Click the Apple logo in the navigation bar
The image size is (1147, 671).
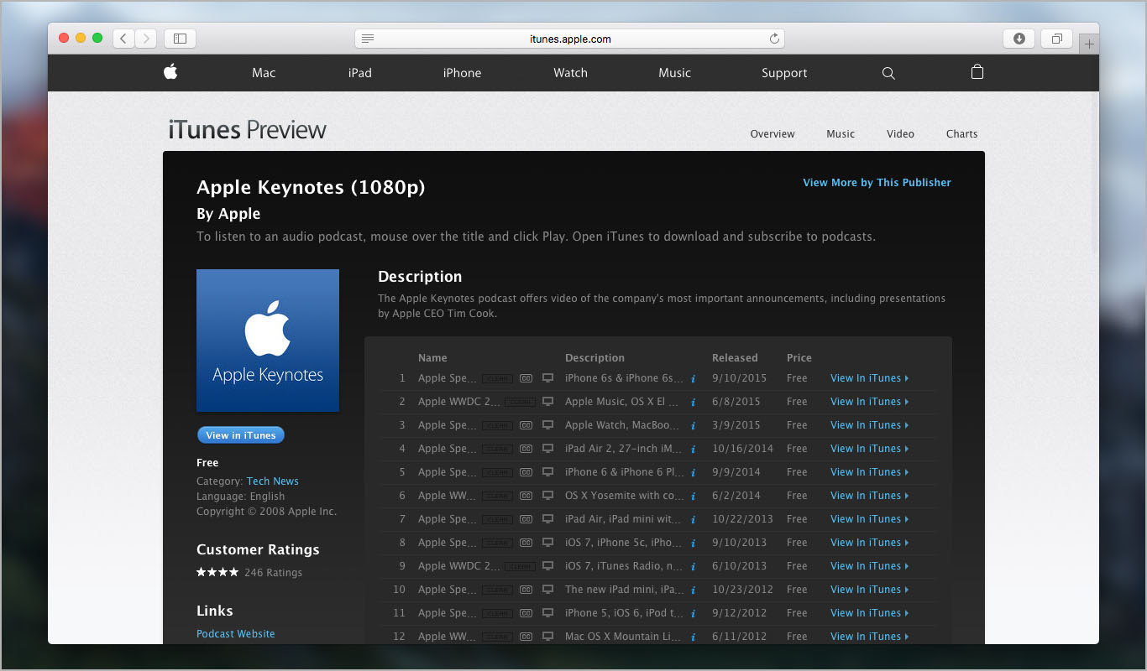pos(170,72)
